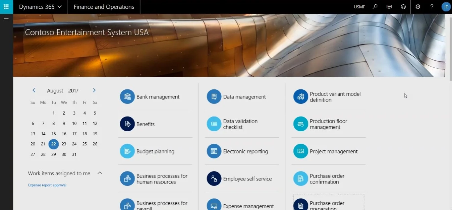Click the Bank management workspace icon
The image size is (452, 210).
(127, 97)
